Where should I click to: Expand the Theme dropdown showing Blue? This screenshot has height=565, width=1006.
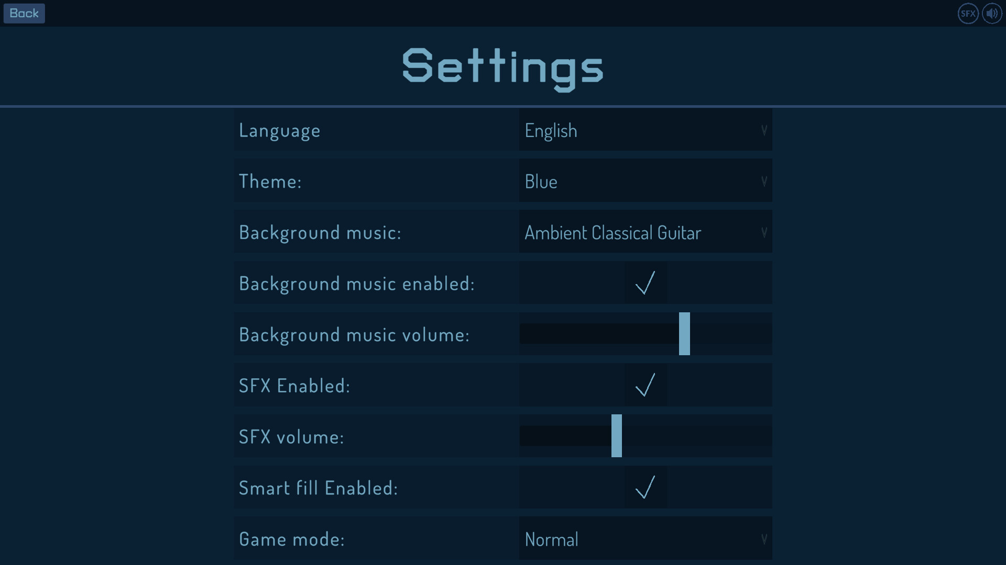point(645,181)
